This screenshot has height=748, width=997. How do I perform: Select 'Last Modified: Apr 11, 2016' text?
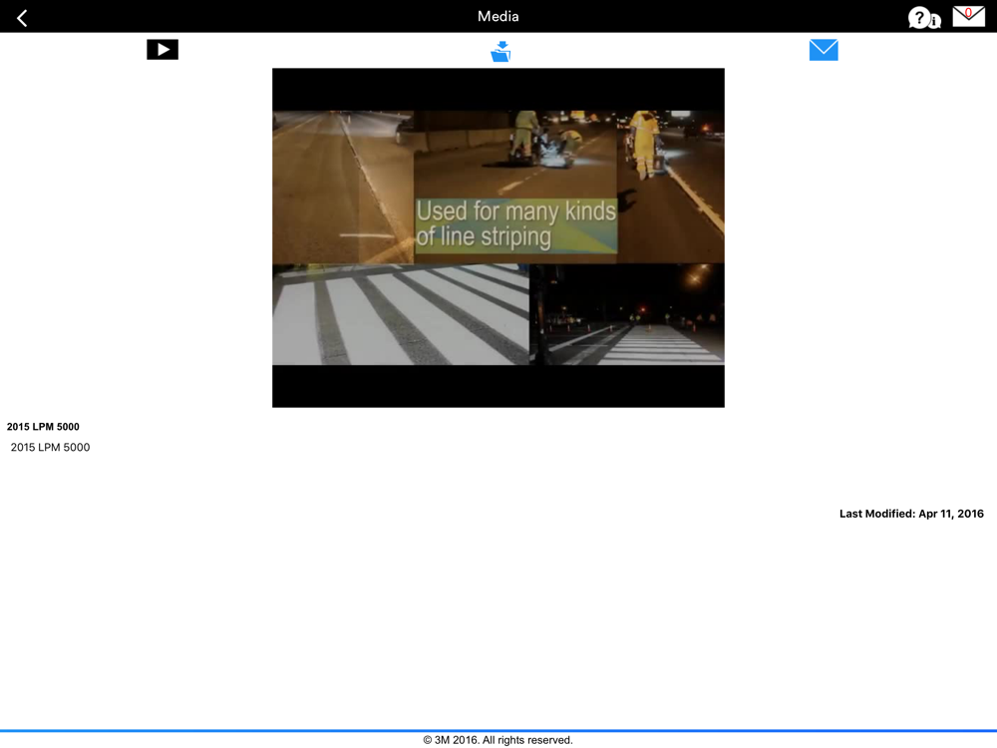coord(911,514)
